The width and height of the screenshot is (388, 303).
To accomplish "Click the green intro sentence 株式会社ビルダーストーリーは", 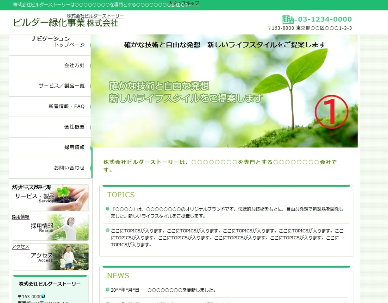I will pyautogui.click(x=220, y=166).
